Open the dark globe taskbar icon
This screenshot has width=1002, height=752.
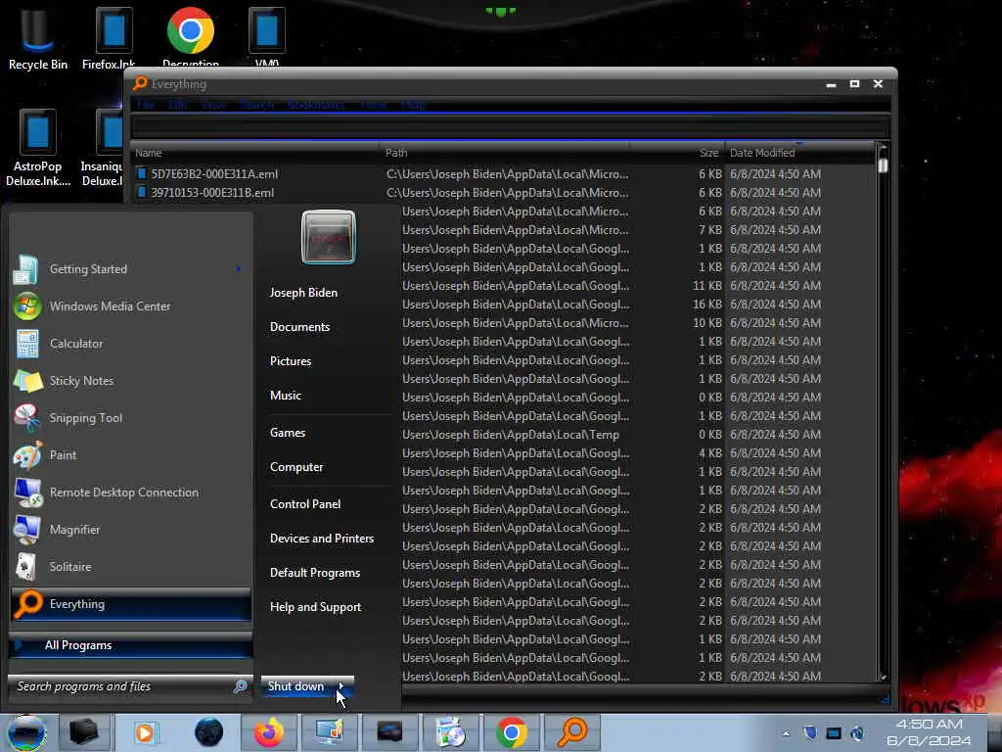click(209, 732)
